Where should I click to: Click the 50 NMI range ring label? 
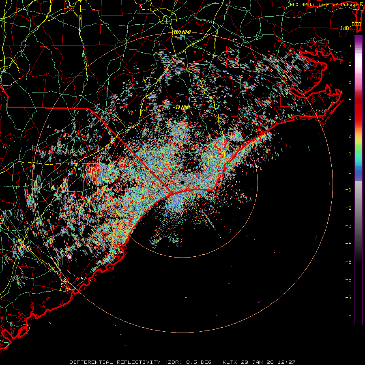[182, 107]
